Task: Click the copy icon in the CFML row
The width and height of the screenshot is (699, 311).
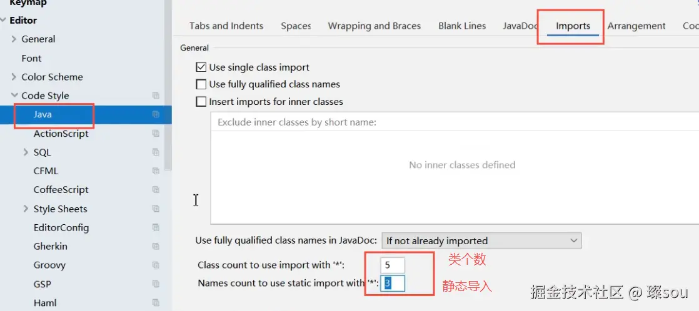Action: pyautogui.click(x=156, y=170)
